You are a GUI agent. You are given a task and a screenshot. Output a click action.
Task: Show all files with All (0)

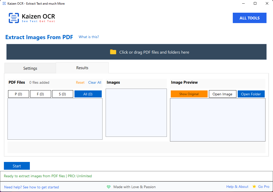tap(88, 94)
